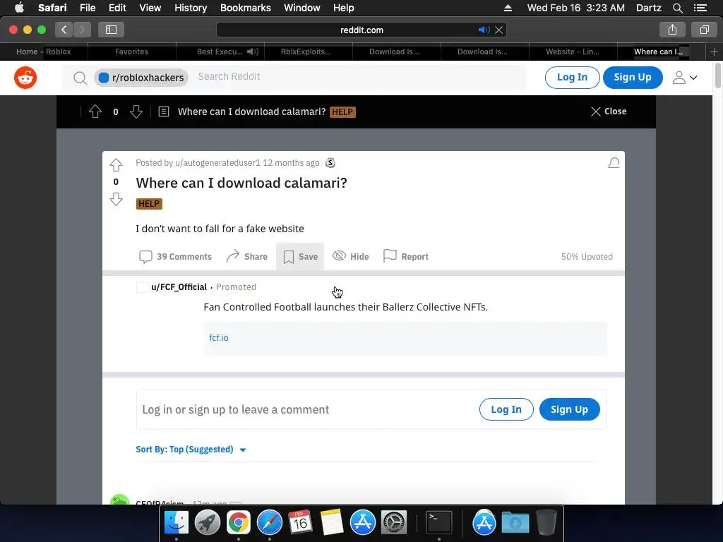Open Google Chrome from the Dock
Viewport: 723px width, 542px height.
pyautogui.click(x=238, y=523)
